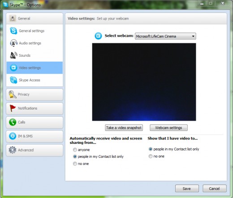
Task: Click the Skype Access wifi icon
Action: [13, 80]
